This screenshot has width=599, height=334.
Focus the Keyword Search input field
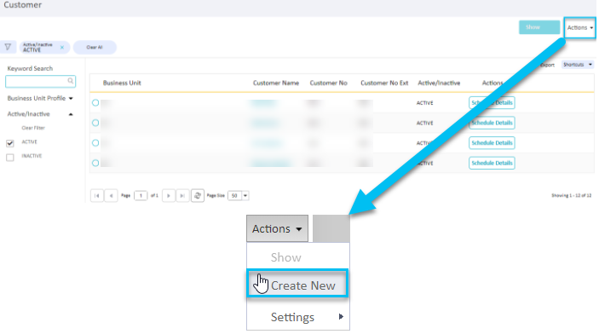(x=40, y=81)
